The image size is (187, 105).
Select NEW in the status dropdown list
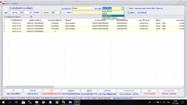tap(105, 14)
